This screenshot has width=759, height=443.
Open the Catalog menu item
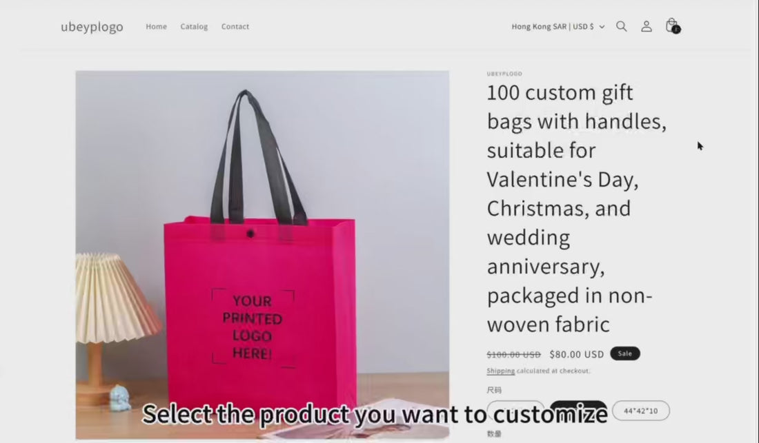click(194, 27)
